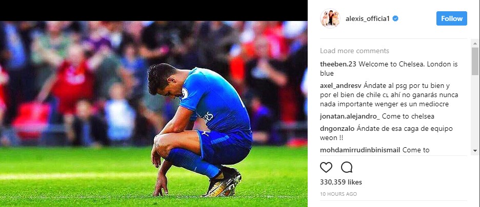This screenshot has height=207, width=480.
Task: Click the comments scrollbar thumb
Action: [x=475, y=61]
